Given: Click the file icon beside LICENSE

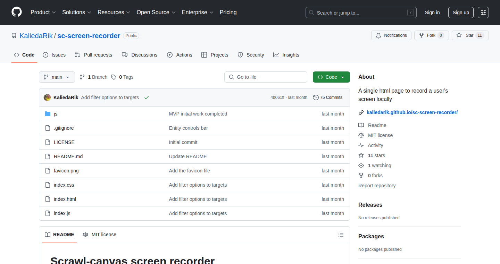Looking at the screenshot, I should 48,142.
